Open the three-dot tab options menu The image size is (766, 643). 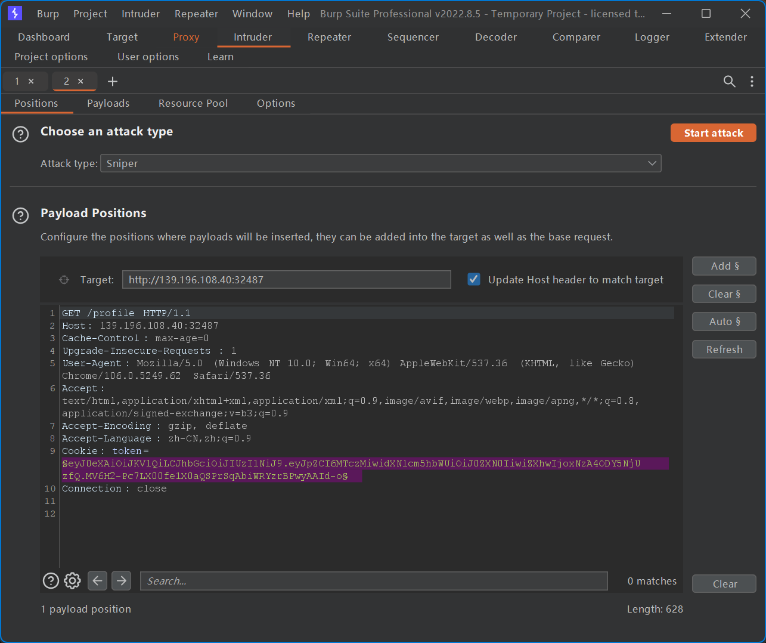pos(752,81)
